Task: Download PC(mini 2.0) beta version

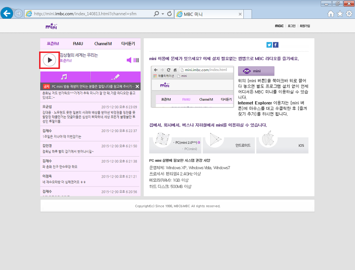Action: (x=186, y=143)
